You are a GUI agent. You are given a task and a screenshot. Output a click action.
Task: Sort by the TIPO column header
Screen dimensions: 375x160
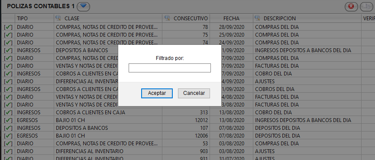tap(35, 19)
